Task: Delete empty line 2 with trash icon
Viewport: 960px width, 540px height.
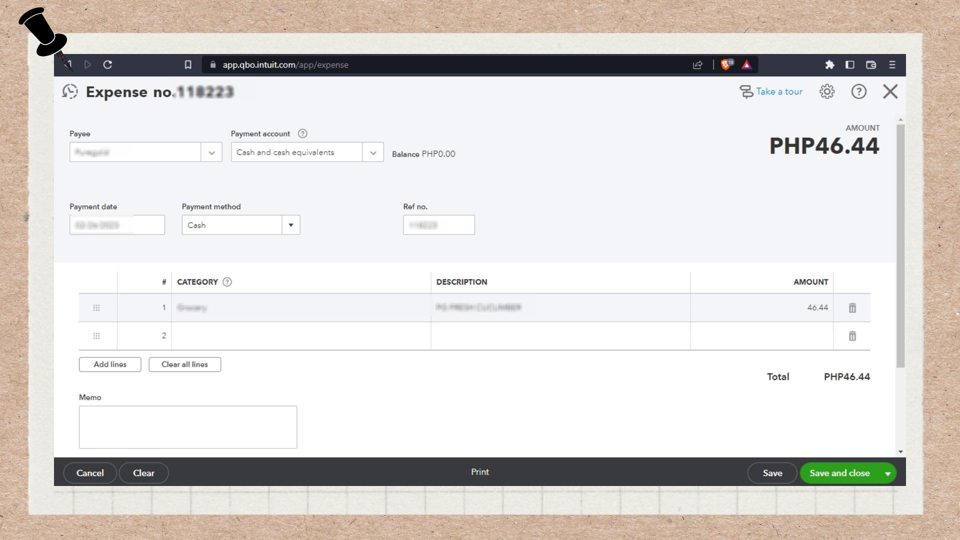Action: (x=852, y=336)
